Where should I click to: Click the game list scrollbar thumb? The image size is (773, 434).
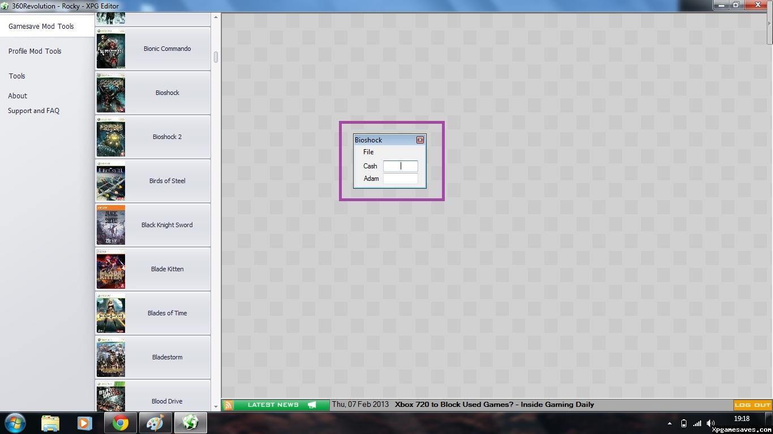coord(216,57)
